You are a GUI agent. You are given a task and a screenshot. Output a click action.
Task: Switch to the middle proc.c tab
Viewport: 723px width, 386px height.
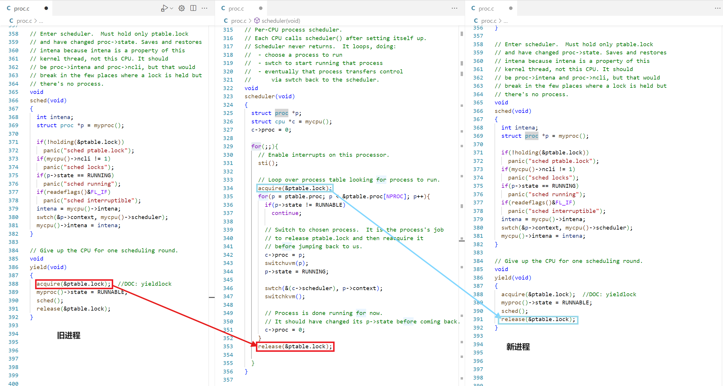point(236,8)
